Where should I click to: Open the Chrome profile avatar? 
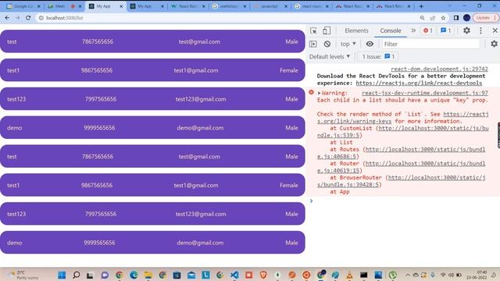coord(466,18)
